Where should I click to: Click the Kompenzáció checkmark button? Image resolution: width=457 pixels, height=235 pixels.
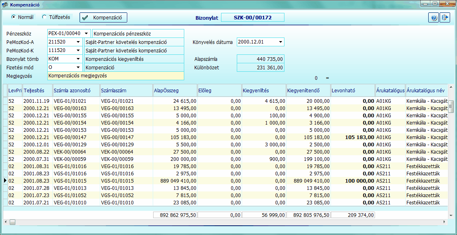(x=103, y=17)
